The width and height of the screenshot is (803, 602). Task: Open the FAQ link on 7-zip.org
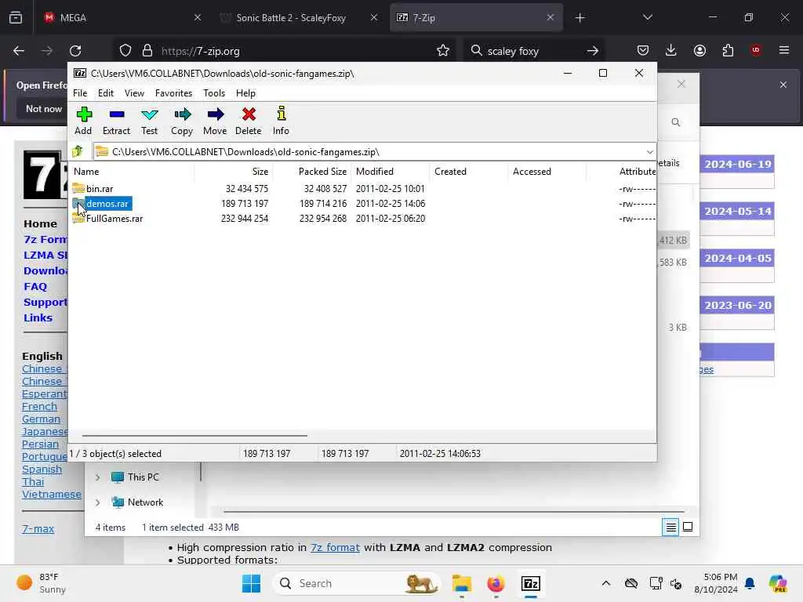(x=35, y=287)
